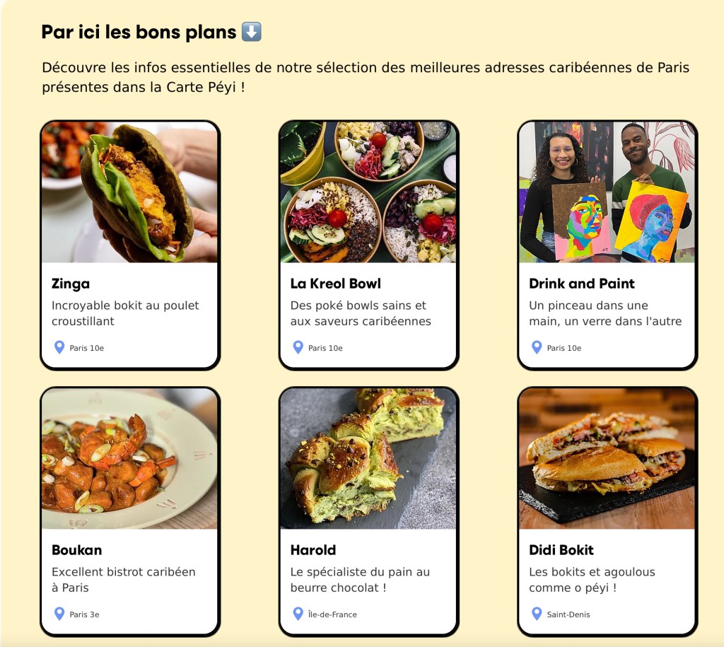This screenshot has width=724, height=647.
Task: Open the Didi Bokit title
Action: [x=561, y=550]
